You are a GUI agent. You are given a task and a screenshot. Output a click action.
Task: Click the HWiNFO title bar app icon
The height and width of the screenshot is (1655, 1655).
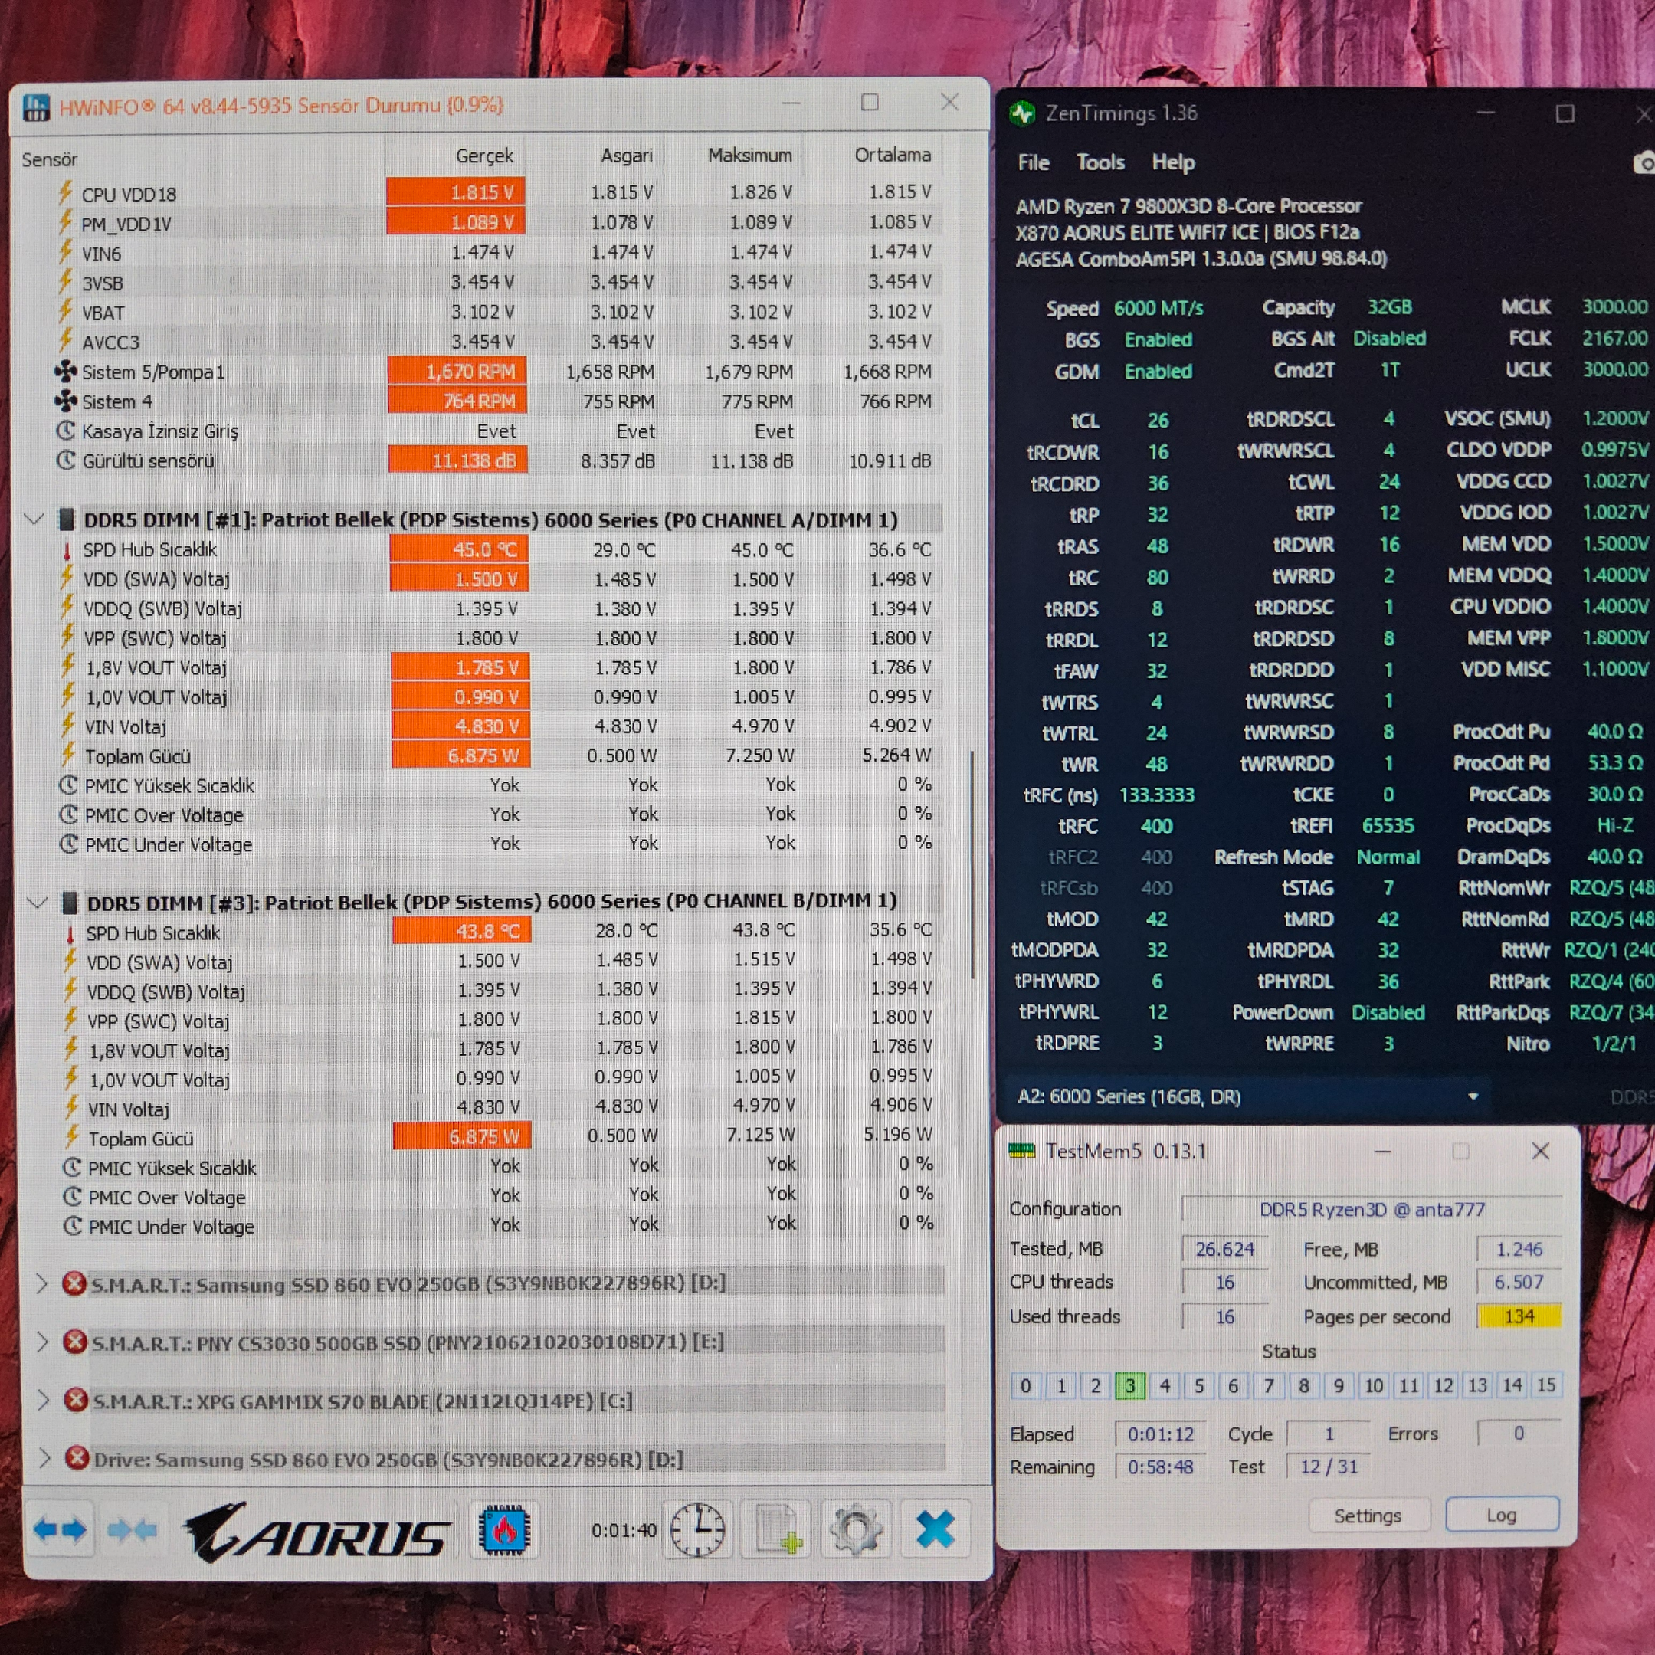pyautogui.click(x=36, y=107)
